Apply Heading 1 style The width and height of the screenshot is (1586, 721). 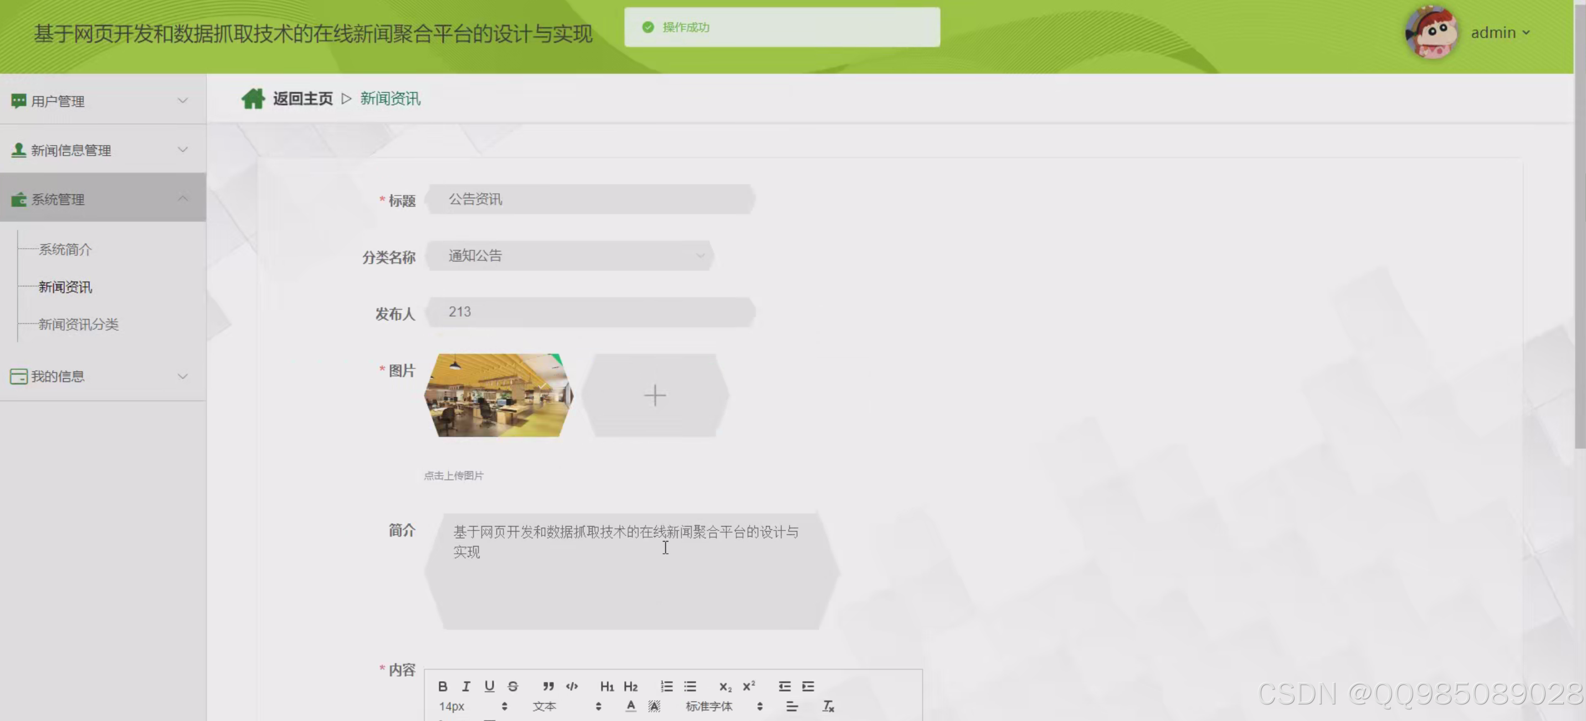tap(608, 687)
